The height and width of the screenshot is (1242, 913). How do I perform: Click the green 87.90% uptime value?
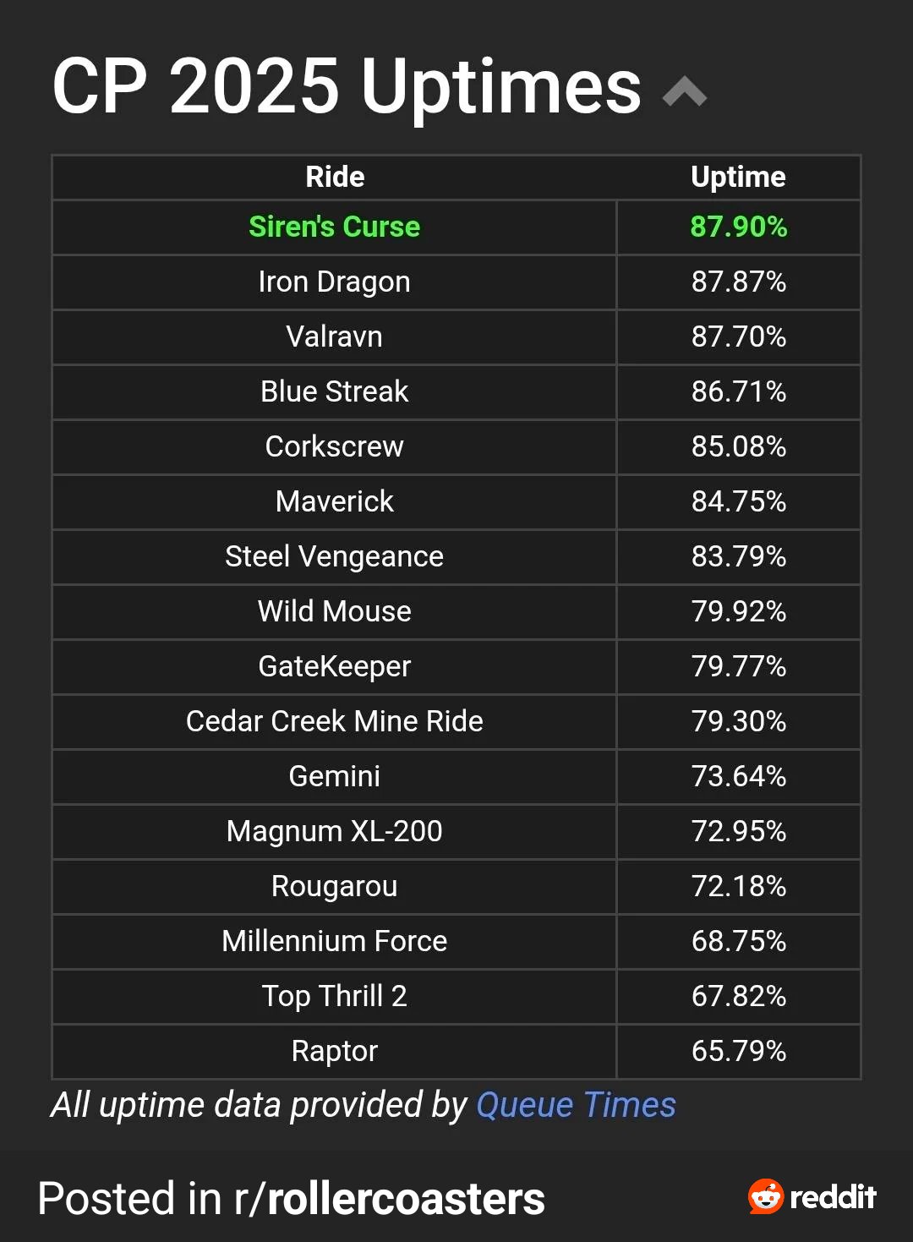click(739, 227)
